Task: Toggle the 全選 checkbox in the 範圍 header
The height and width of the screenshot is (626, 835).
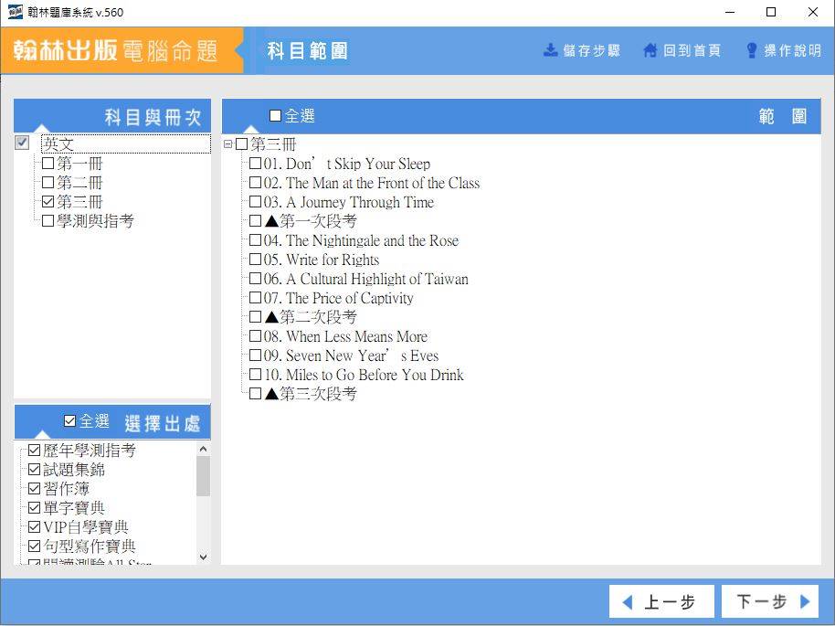Action: [275, 116]
